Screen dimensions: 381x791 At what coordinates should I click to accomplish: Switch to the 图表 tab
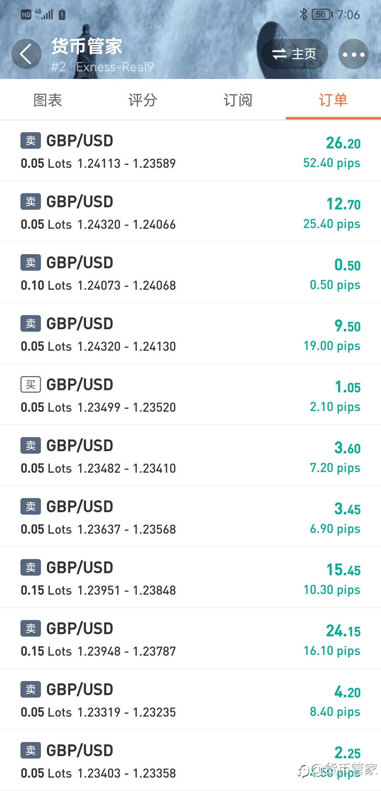click(x=48, y=100)
